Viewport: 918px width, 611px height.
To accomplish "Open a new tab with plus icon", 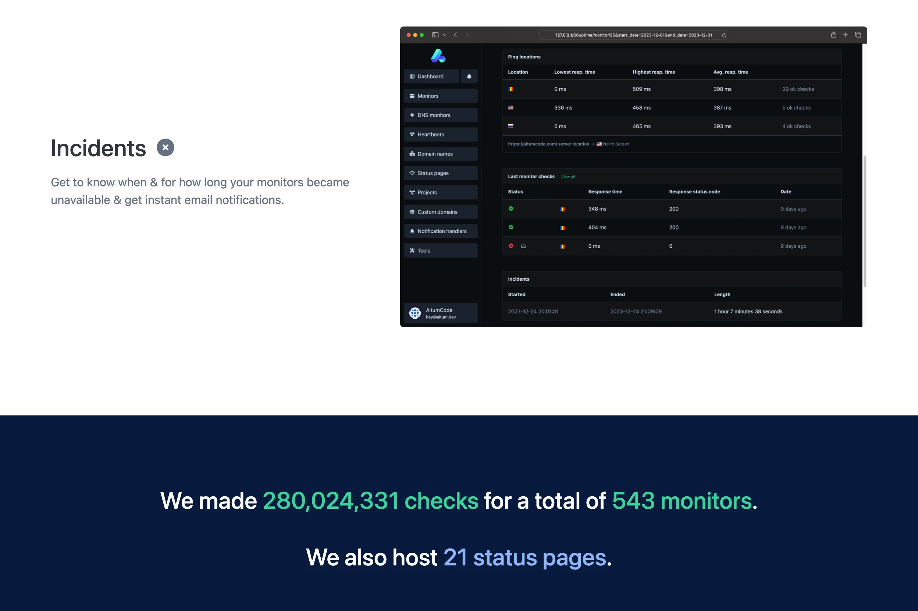I will click(x=845, y=35).
